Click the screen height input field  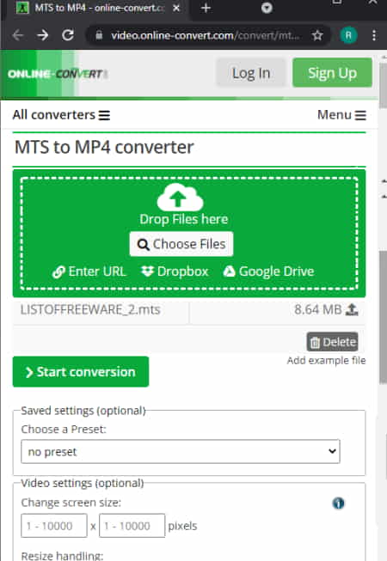coord(132,526)
